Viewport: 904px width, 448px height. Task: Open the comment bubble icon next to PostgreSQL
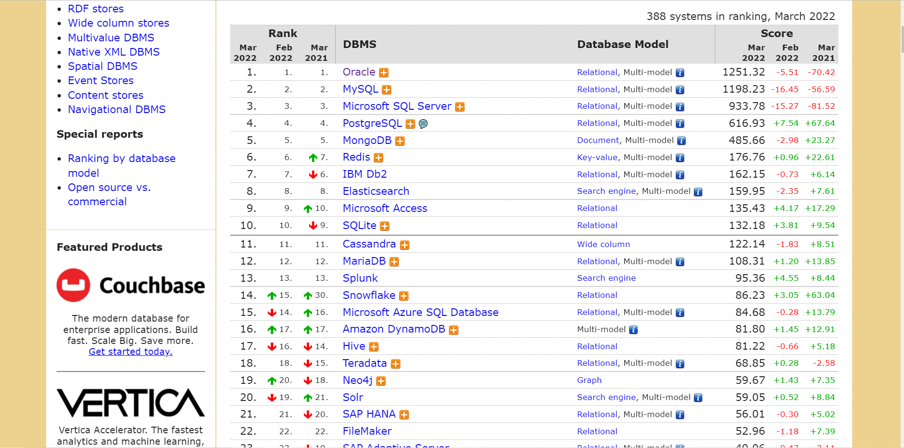[x=423, y=124]
